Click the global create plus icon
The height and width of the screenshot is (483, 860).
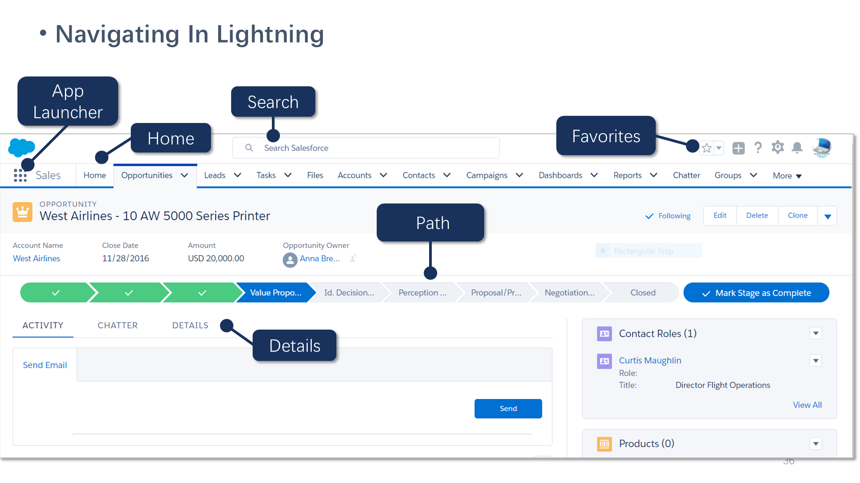point(739,148)
